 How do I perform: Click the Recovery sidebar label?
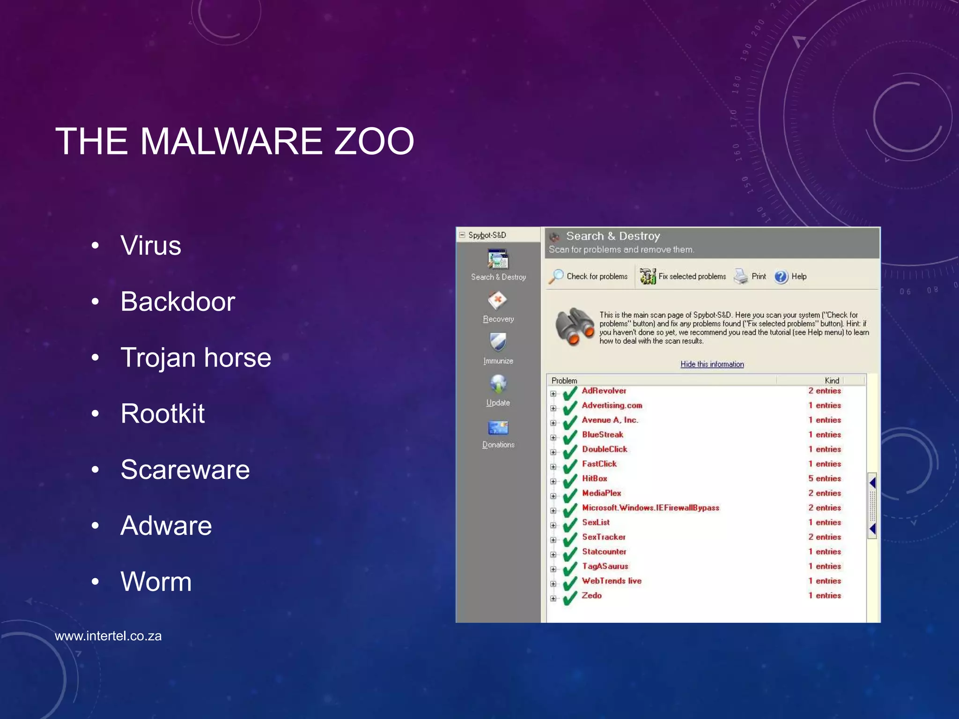tap(498, 319)
